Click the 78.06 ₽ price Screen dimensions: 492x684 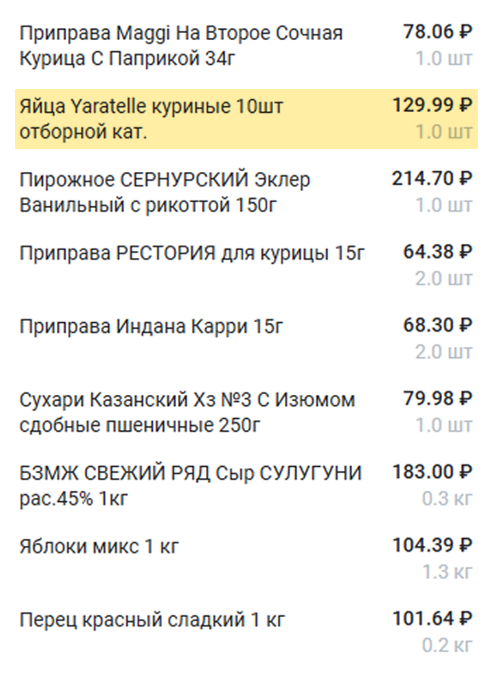438,32
